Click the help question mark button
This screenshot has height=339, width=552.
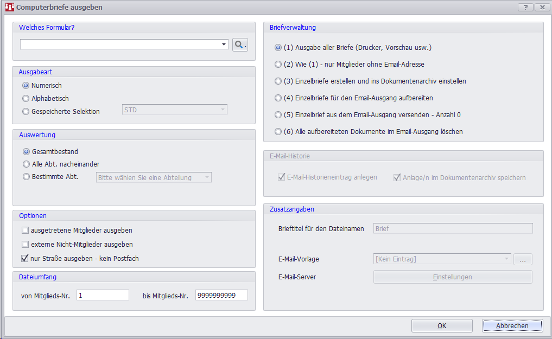point(525,7)
